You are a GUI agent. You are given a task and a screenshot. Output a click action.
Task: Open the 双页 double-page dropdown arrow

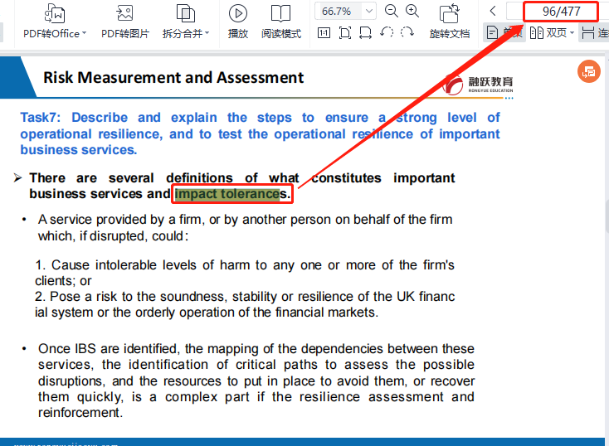572,33
